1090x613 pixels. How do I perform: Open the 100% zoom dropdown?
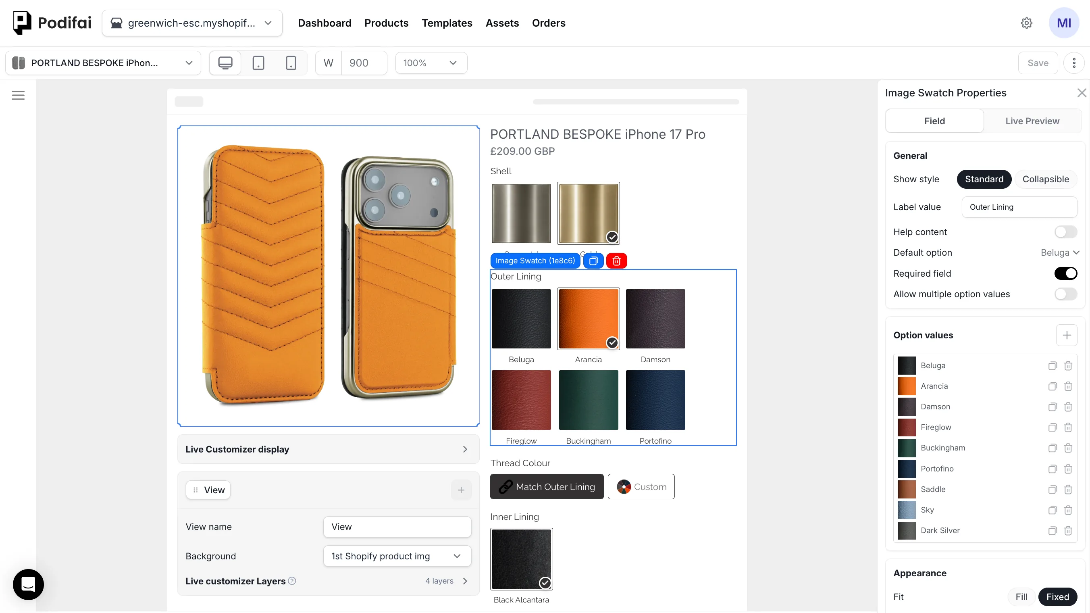point(431,63)
